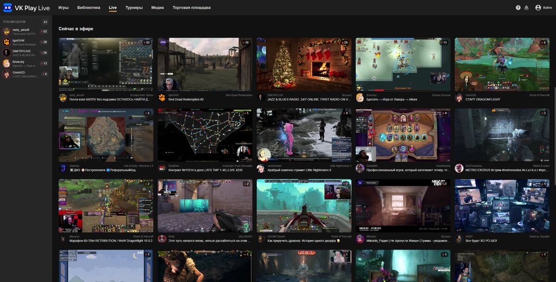The height and width of the screenshot is (282, 556).
Task: Open the Hearthstone stream thumbnail
Action: (x=403, y=135)
